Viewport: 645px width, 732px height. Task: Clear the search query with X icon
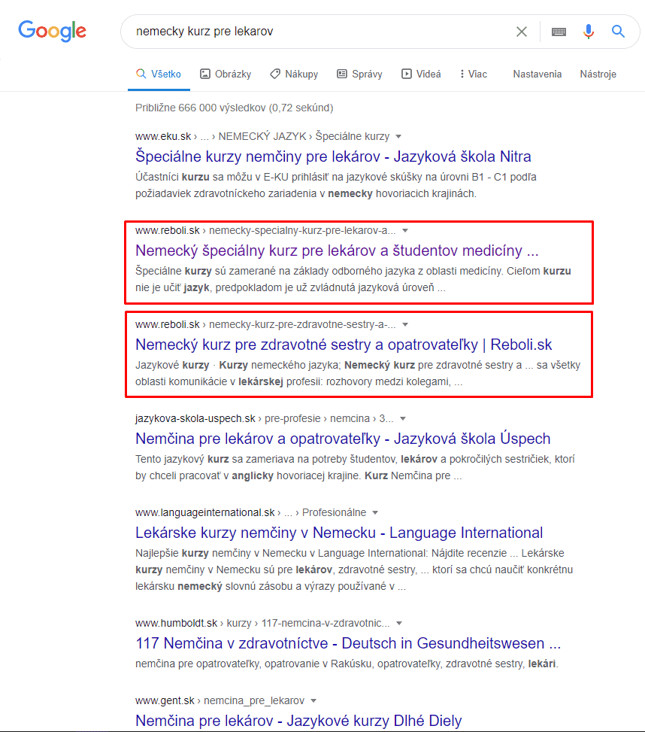522,32
